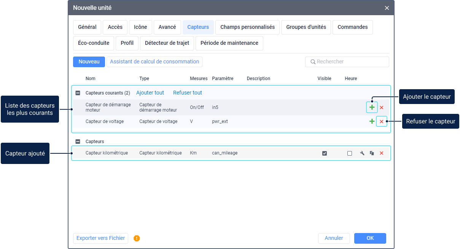Collapse the Capteurs section
Screen dimensions: 460x249
[x=78, y=142]
